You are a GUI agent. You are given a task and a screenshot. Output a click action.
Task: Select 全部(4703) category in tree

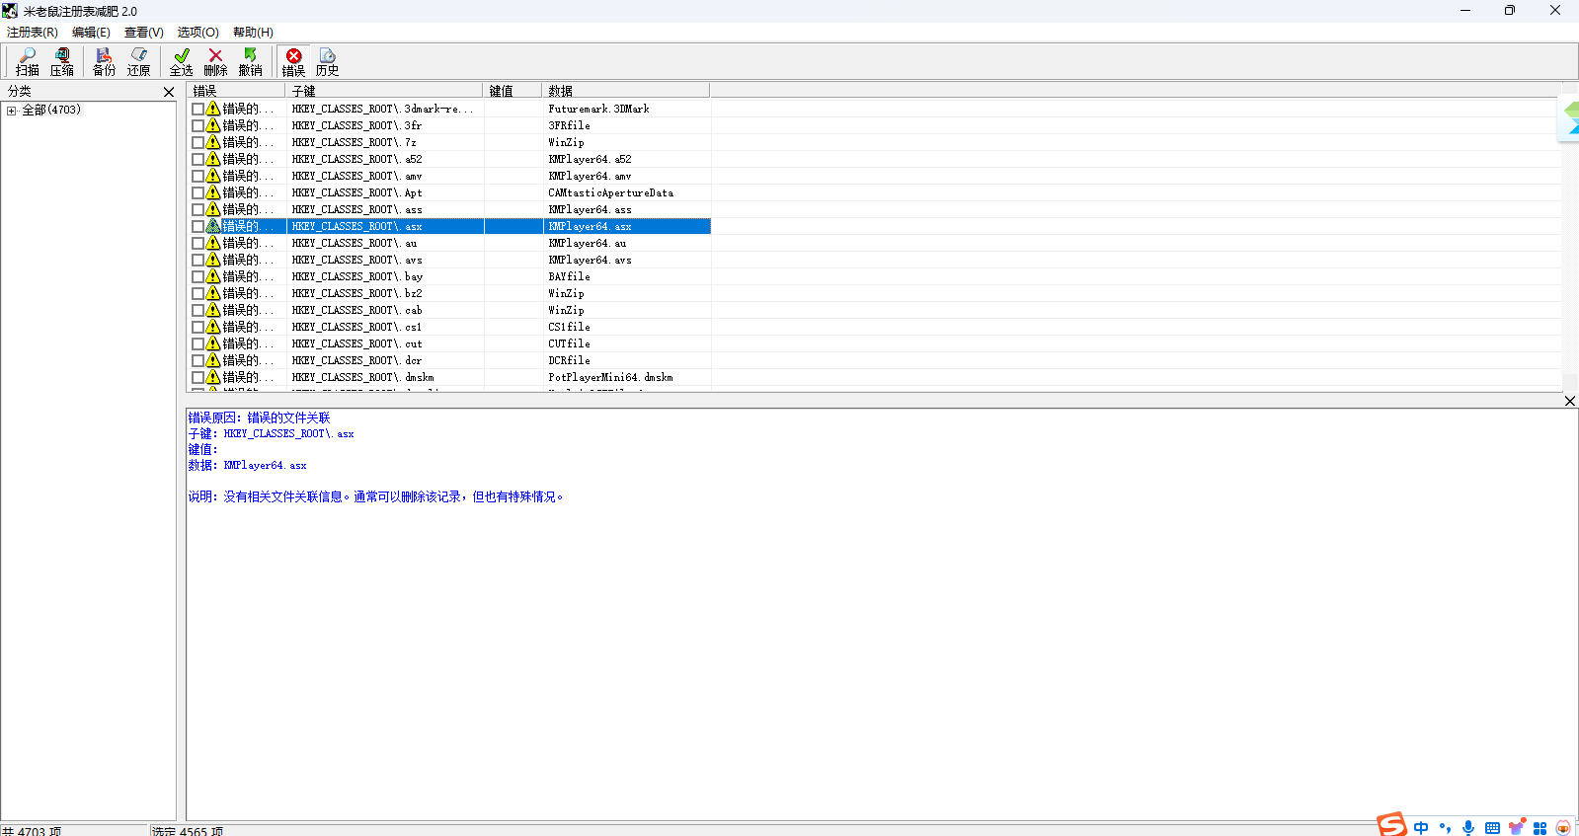(51, 110)
